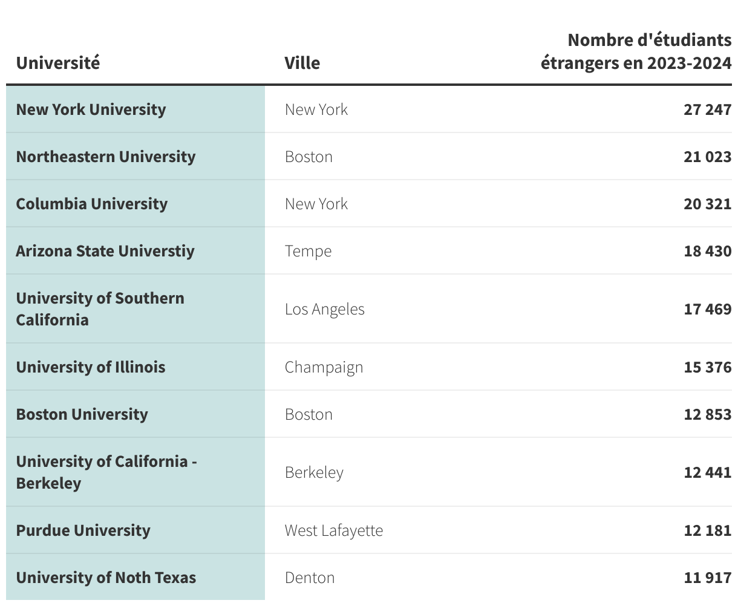Click the Université column header
The height and width of the screenshot is (606, 738).
tap(58, 63)
